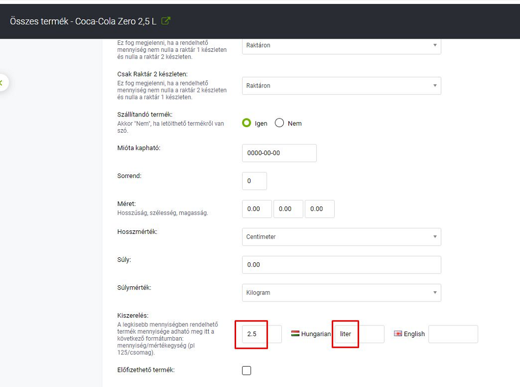Click the empty English unit field
This screenshot has height=387, width=520.
[453, 334]
